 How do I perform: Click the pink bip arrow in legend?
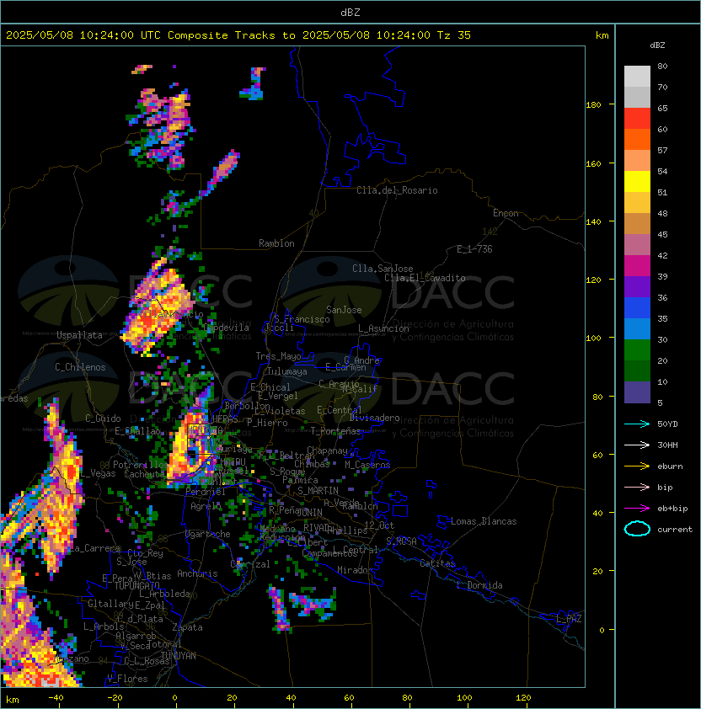click(x=637, y=487)
